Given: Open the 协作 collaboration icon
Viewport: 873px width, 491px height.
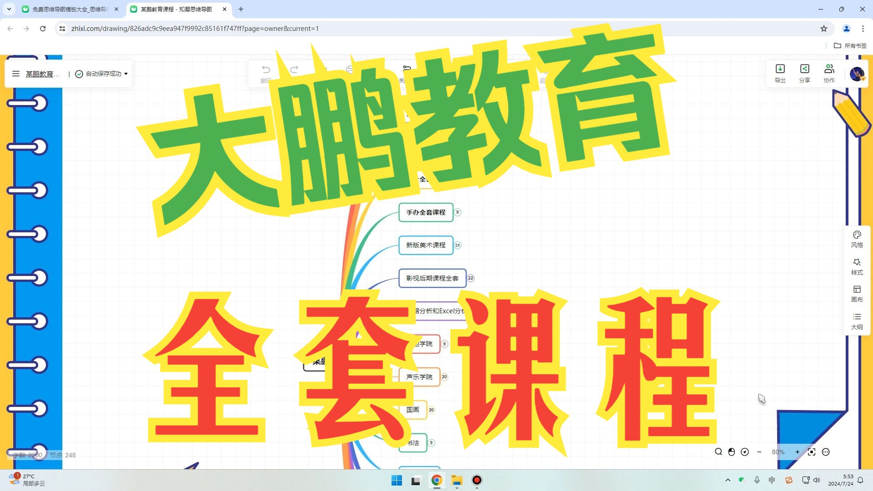Looking at the screenshot, I should (x=829, y=74).
